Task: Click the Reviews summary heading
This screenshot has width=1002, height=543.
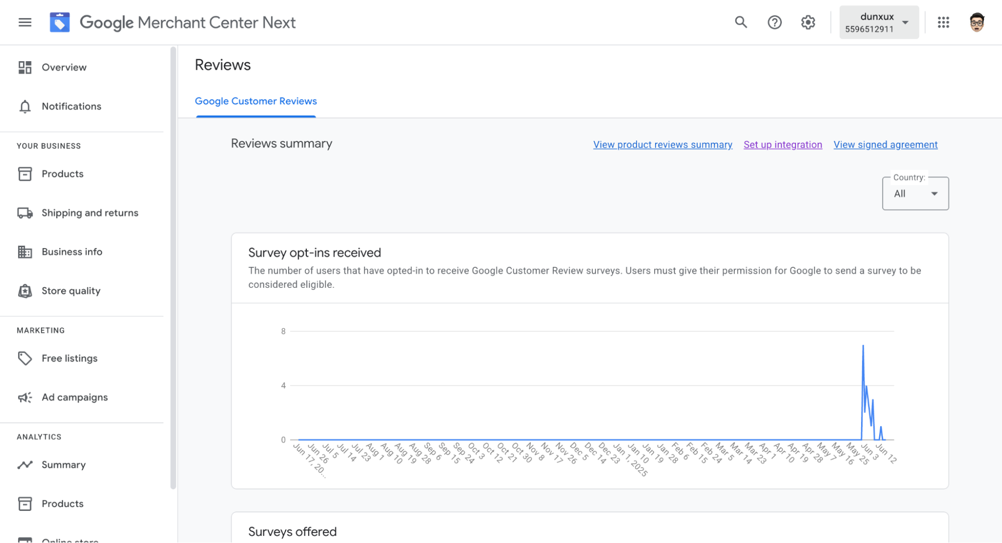Action: coord(281,144)
